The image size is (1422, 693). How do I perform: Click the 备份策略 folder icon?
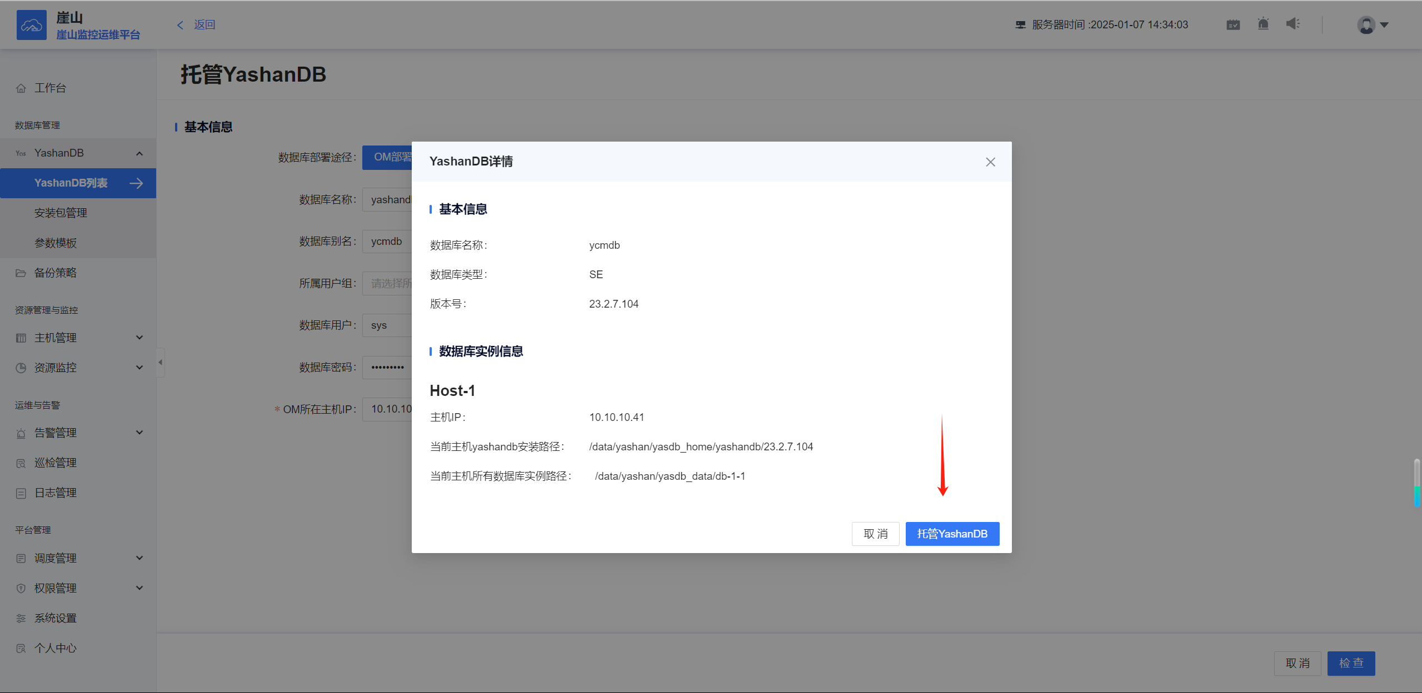21,273
